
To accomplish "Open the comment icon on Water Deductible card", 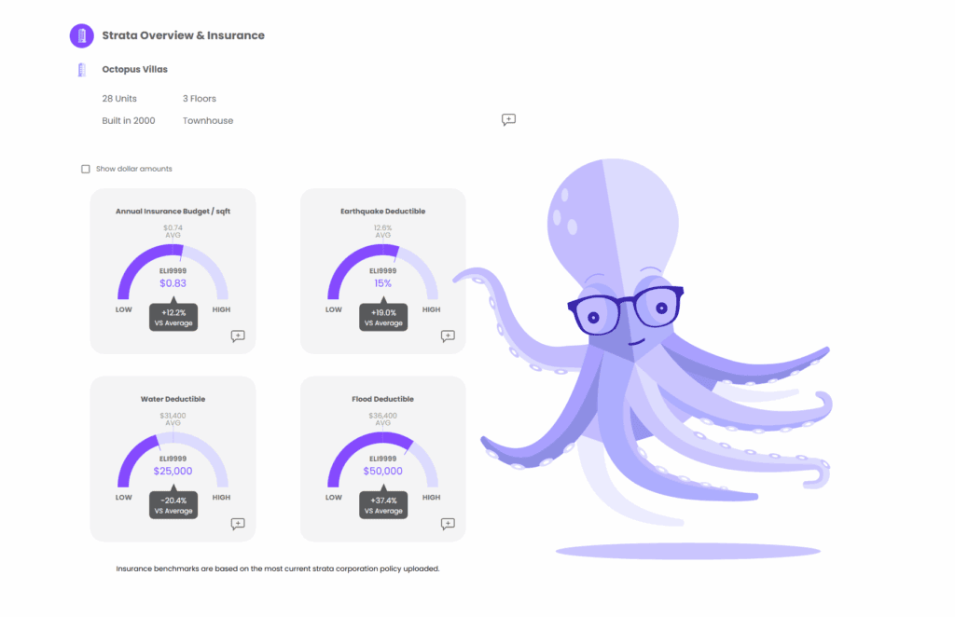I will pyautogui.click(x=238, y=524).
